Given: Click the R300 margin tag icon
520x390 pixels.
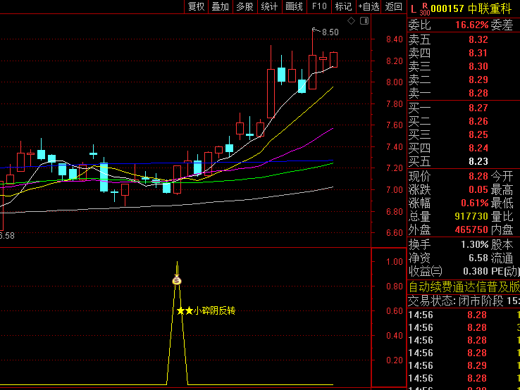Looking at the screenshot, I should 424,9.
